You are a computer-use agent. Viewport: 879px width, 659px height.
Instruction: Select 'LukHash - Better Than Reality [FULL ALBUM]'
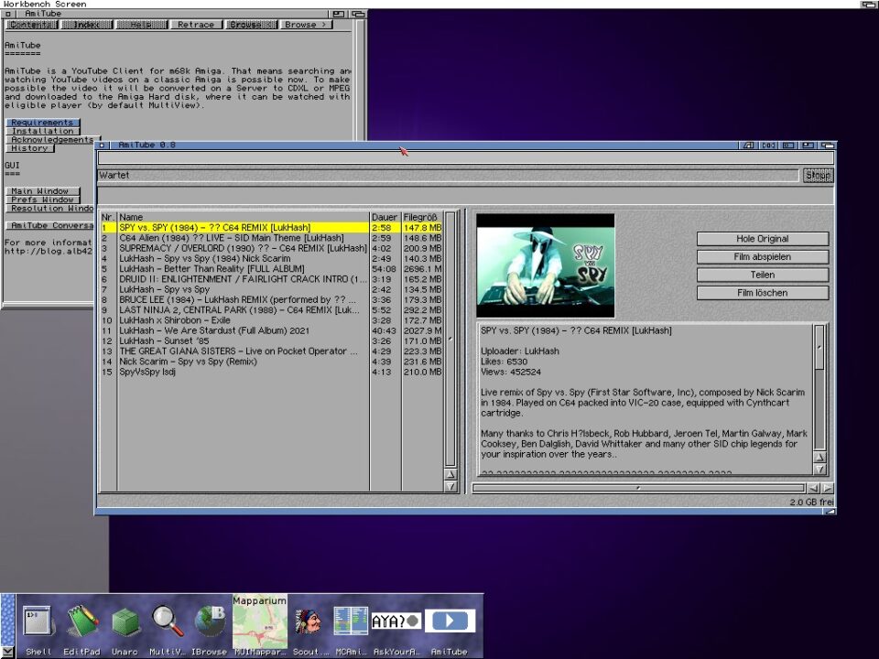(x=271, y=269)
